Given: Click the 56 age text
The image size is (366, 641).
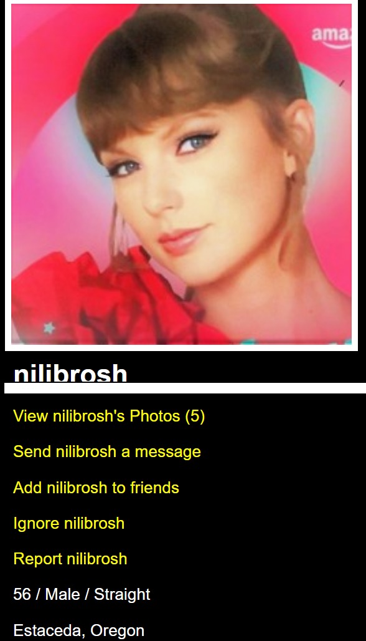Looking at the screenshot, I should pos(22,594).
